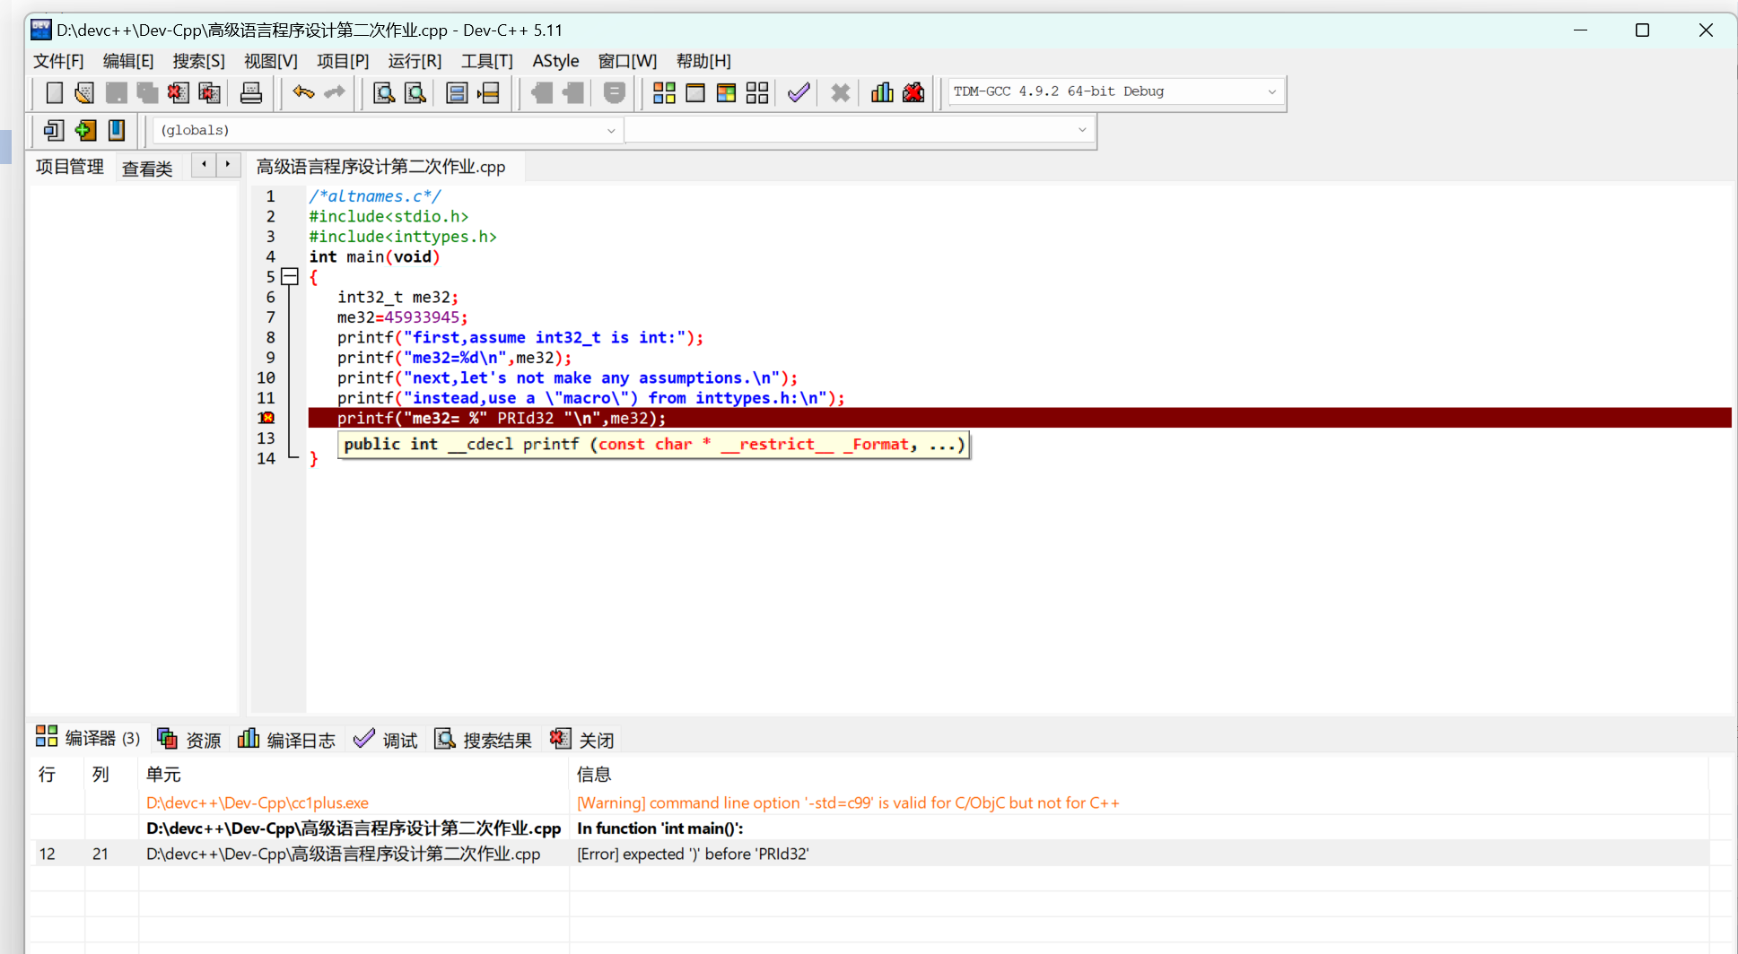
Task: Open the 运行[R] menu
Action: [415, 61]
